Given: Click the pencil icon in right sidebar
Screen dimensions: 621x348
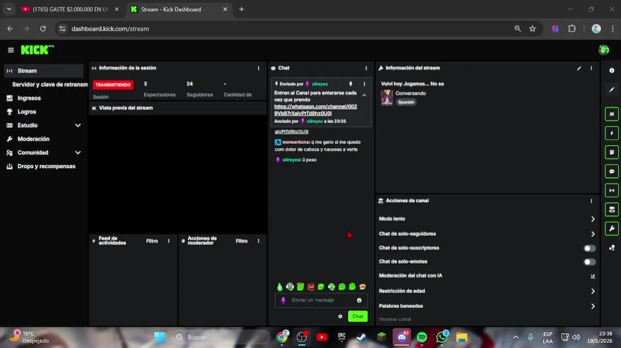Looking at the screenshot, I should pos(612,90).
